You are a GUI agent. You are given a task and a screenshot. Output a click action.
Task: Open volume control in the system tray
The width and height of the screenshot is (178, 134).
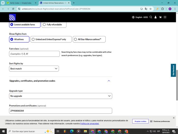pyautogui.click(x=154, y=131)
